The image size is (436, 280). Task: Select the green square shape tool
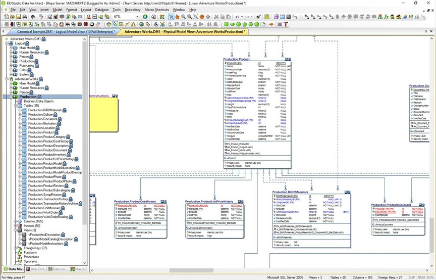click(227, 24)
